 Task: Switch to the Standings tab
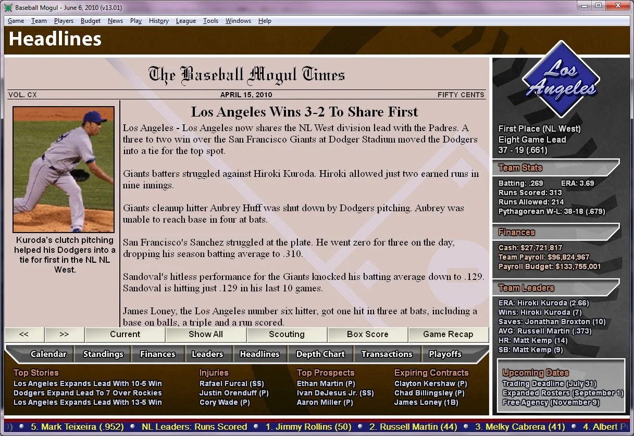pyautogui.click(x=103, y=354)
